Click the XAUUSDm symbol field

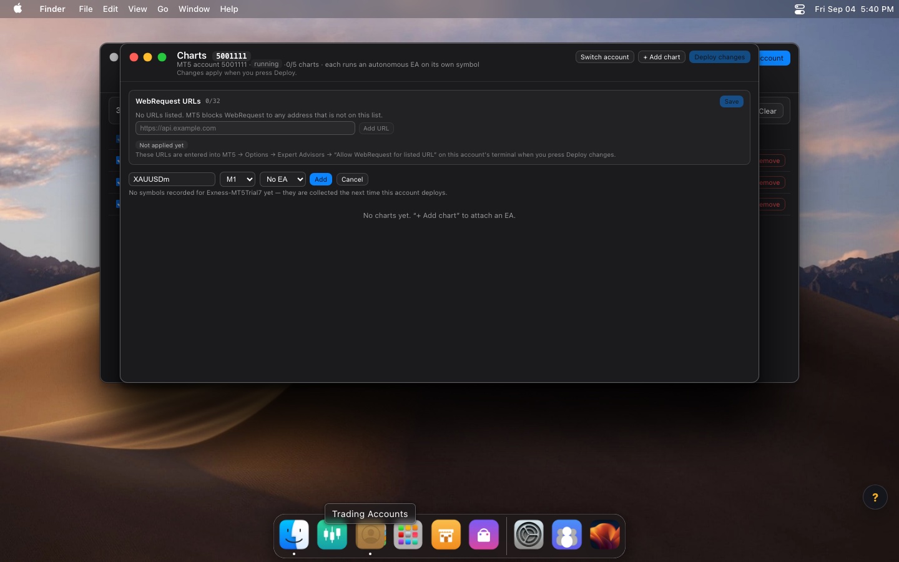(x=172, y=179)
